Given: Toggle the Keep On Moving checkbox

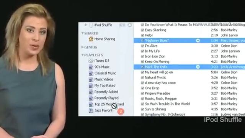Looking at the screenshot, I should [x=142, y=62].
